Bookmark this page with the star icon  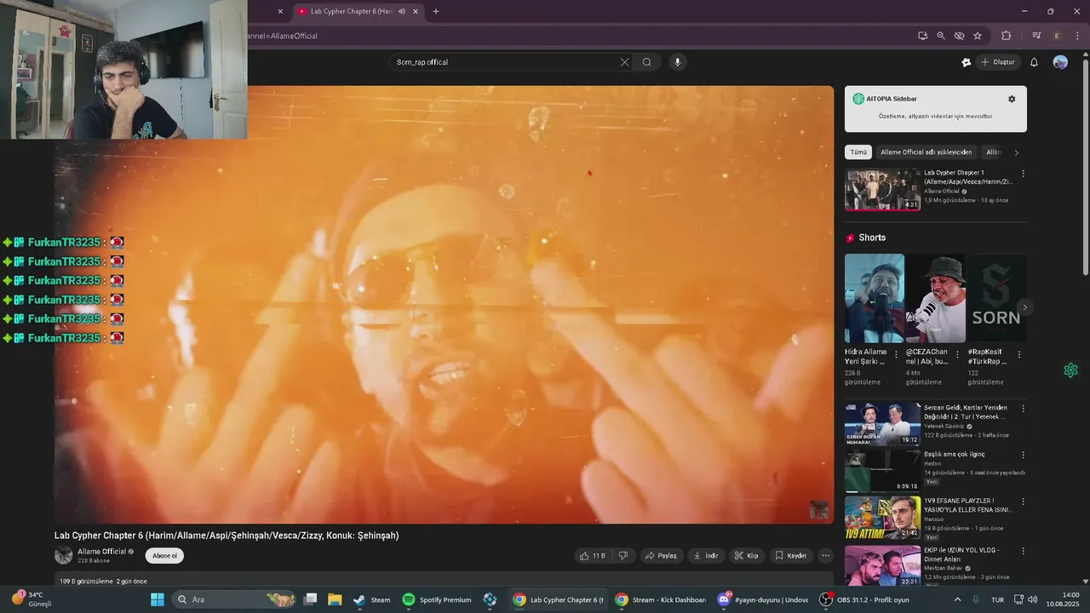pos(978,36)
